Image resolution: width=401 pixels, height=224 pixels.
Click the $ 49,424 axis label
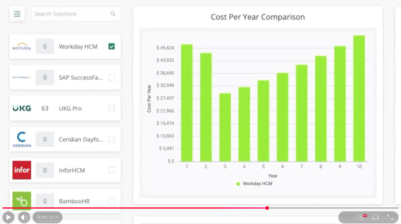tap(165, 48)
